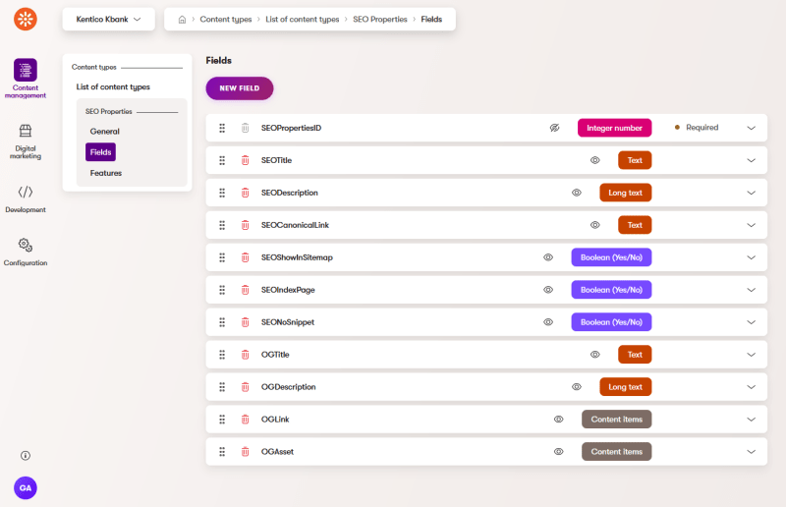Screen dimensions: 786x507
Task: Expand the SEOIndexPage field row
Action: tap(751, 290)
